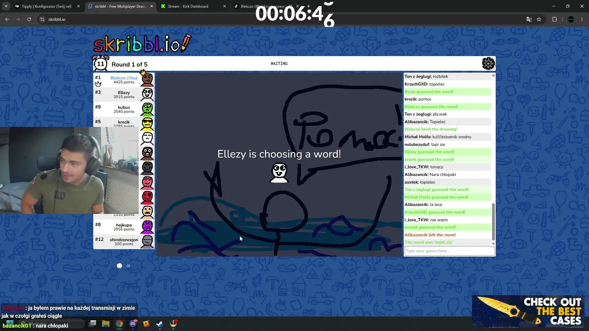589x331 pixels.
Task: Switch to Stream - Kick Dashboard tab
Action: tap(193, 6)
